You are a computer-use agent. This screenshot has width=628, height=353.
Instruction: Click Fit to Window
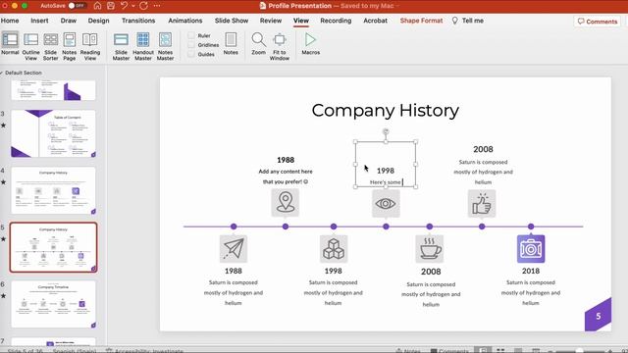click(279, 46)
